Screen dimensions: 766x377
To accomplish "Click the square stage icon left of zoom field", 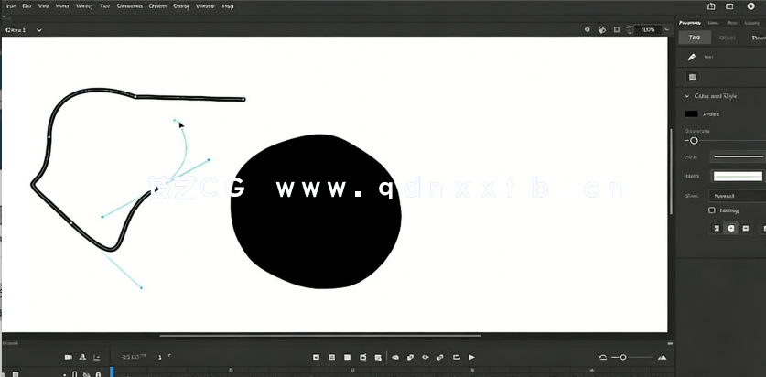I will pyautogui.click(x=617, y=30).
